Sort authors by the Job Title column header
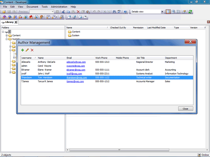Screen dimensions: 210x157 [150, 58]
